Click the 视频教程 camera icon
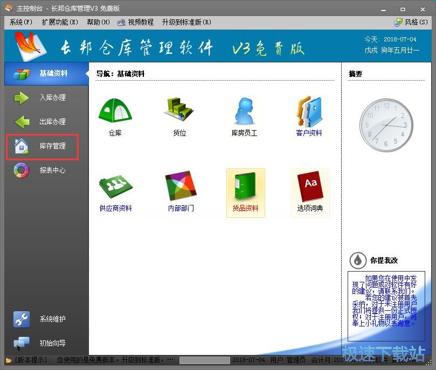The image size is (436, 370). [121, 23]
